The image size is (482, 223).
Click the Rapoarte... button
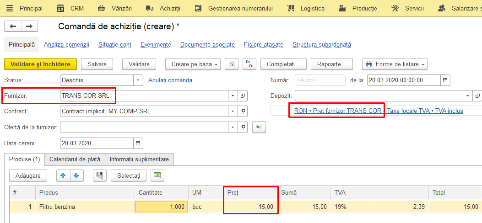(332, 64)
